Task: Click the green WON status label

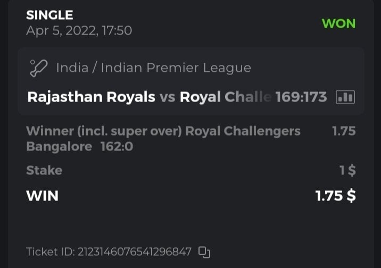Action: pyautogui.click(x=338, y=24)
